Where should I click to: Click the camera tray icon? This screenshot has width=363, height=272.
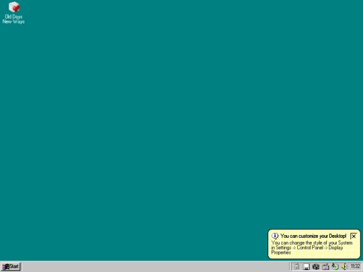(x=316, y=267)
